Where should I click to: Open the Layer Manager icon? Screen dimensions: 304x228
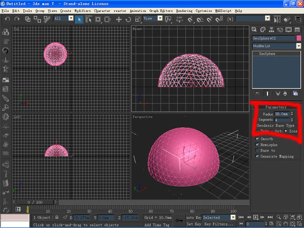[298, 19]
